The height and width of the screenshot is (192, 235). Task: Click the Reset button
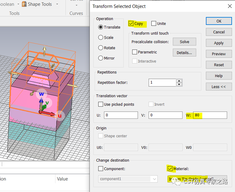(x=219, y=65)
